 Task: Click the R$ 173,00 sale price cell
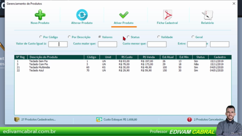click(147, 64)
